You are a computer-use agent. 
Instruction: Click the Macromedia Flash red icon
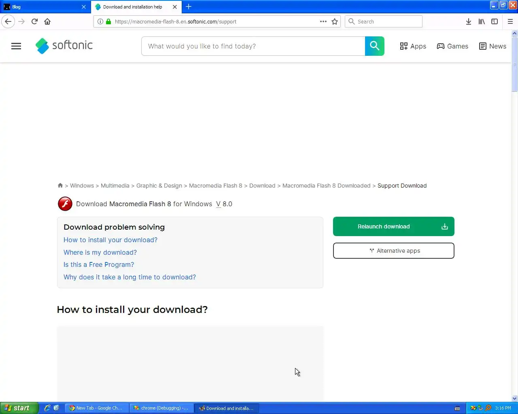(65, 204)
